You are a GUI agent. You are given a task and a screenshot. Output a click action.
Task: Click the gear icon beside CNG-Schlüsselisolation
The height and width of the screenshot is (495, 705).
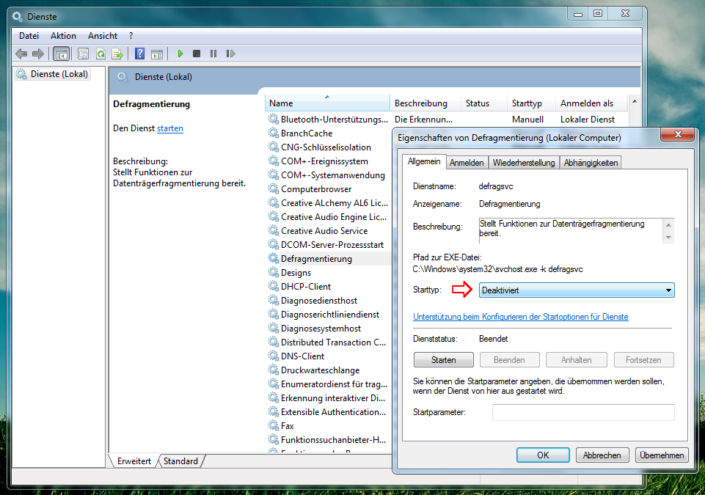click(x=274, y=147)
